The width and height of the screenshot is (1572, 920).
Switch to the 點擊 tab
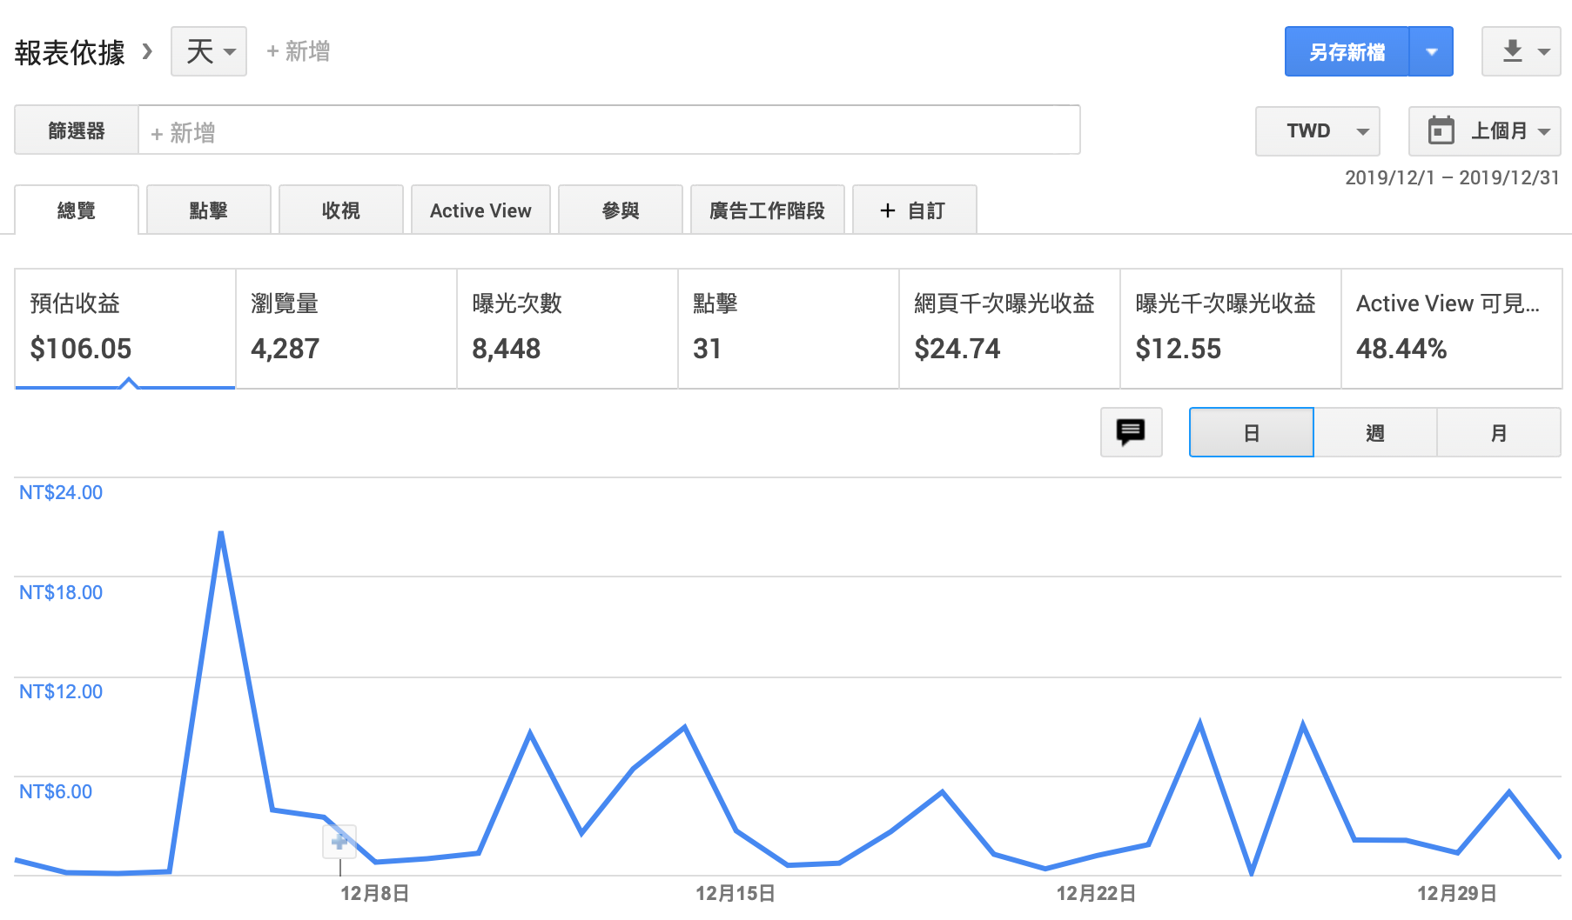click(x=209, y=210)
